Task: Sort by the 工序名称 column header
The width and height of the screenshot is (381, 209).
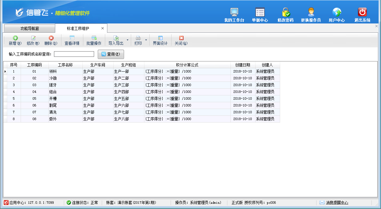Action: pyautogui.click(x=65, y=65)
